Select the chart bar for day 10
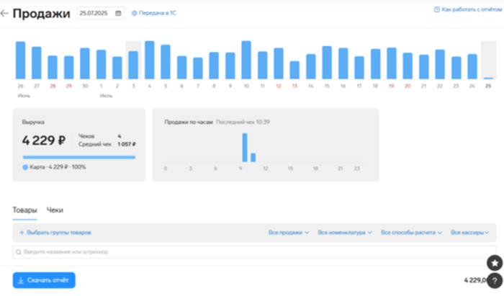 click(246, 60)
